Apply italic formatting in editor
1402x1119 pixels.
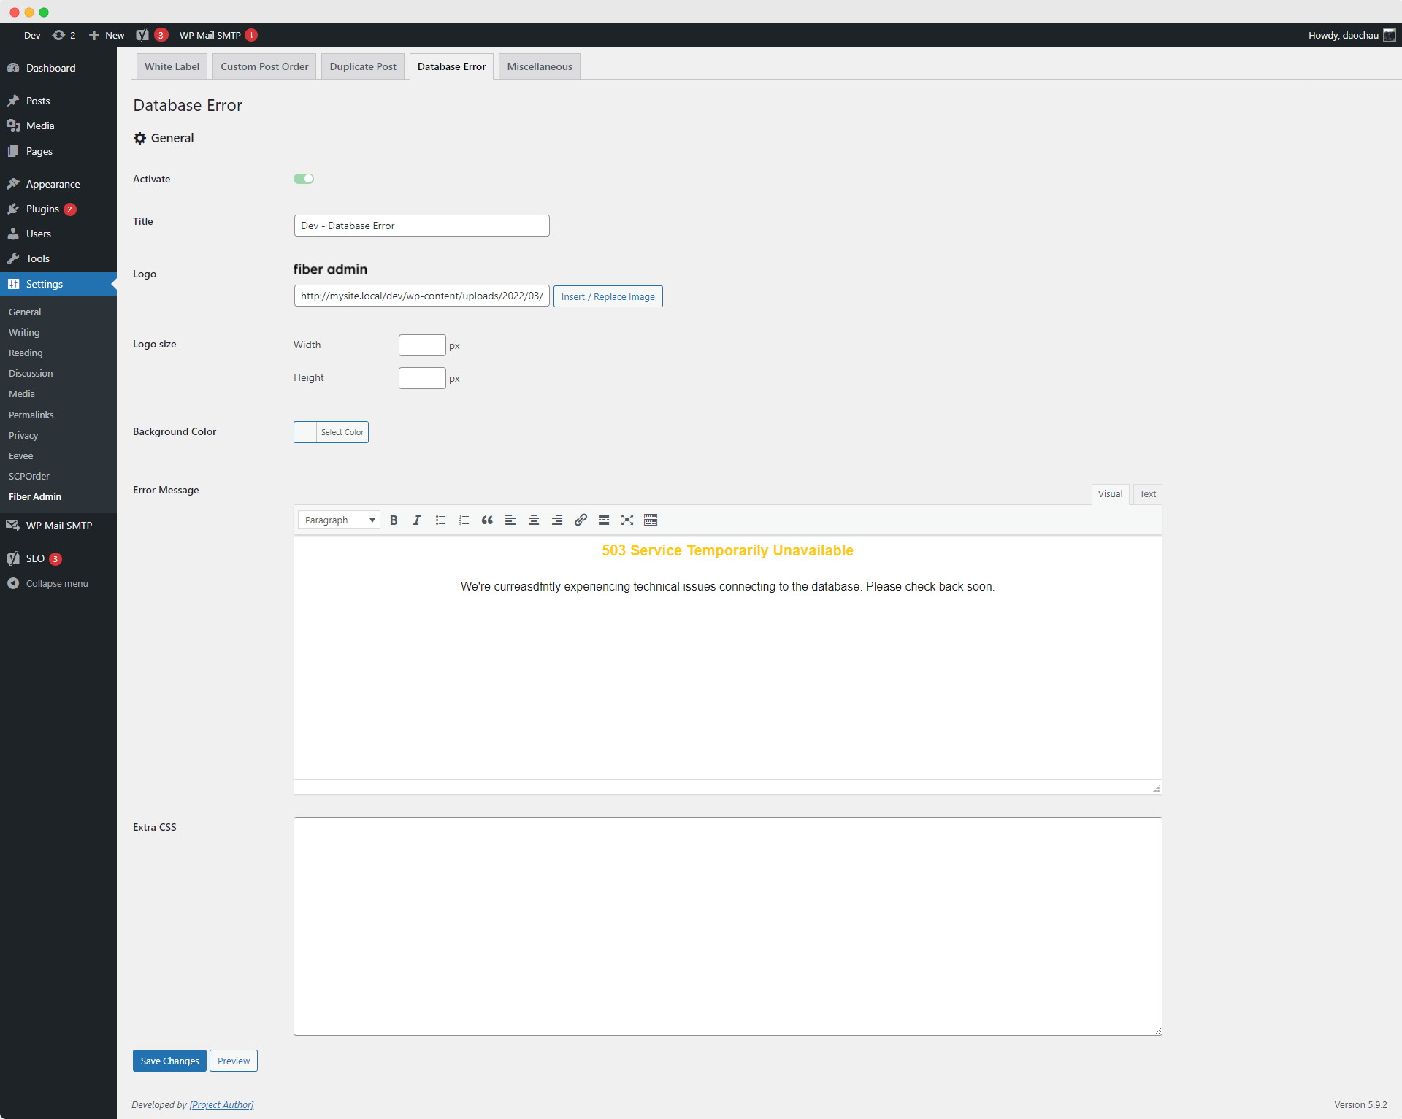coord(417,520)
